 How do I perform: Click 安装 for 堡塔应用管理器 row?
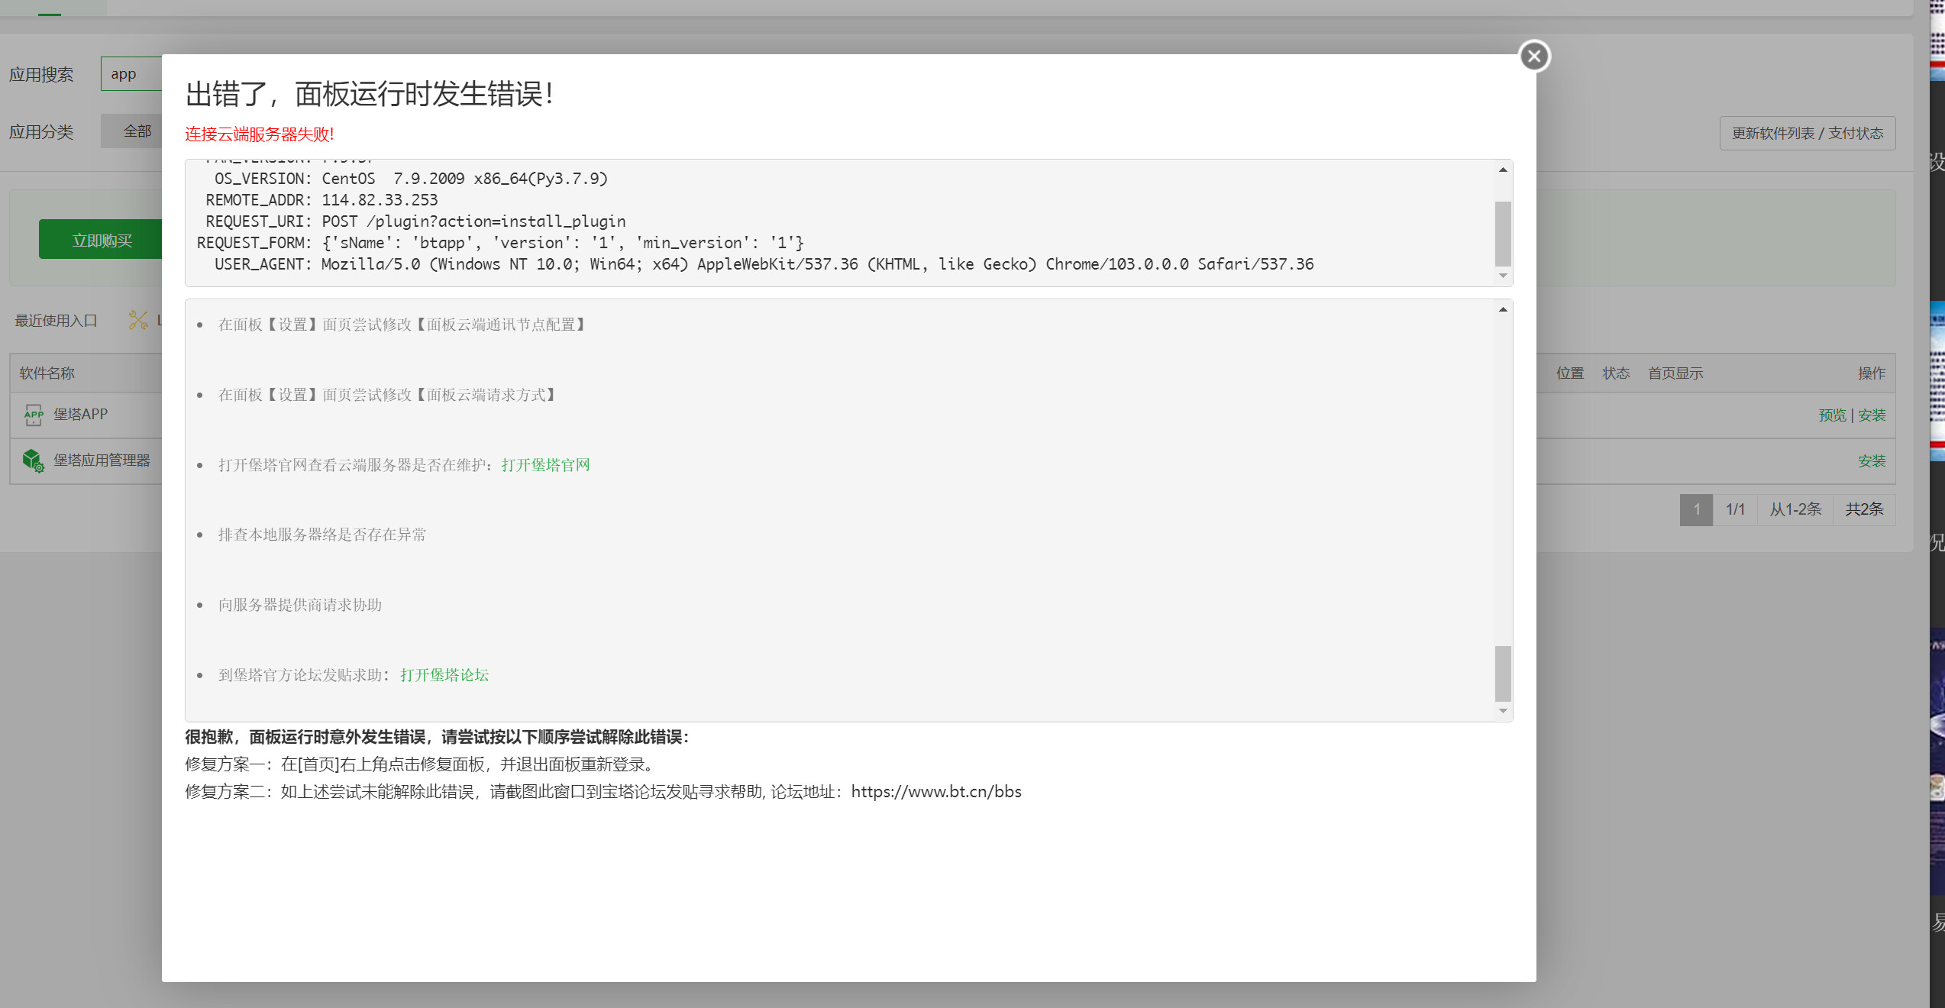(x=1872, y=460)
